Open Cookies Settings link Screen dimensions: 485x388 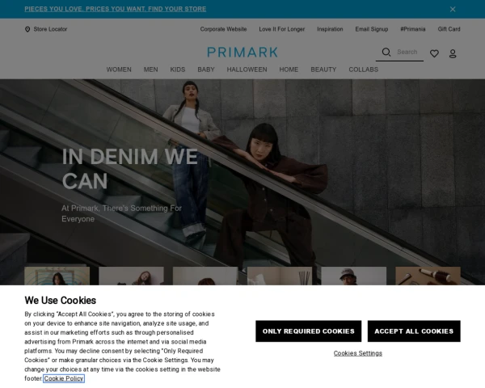pos(358,353)
